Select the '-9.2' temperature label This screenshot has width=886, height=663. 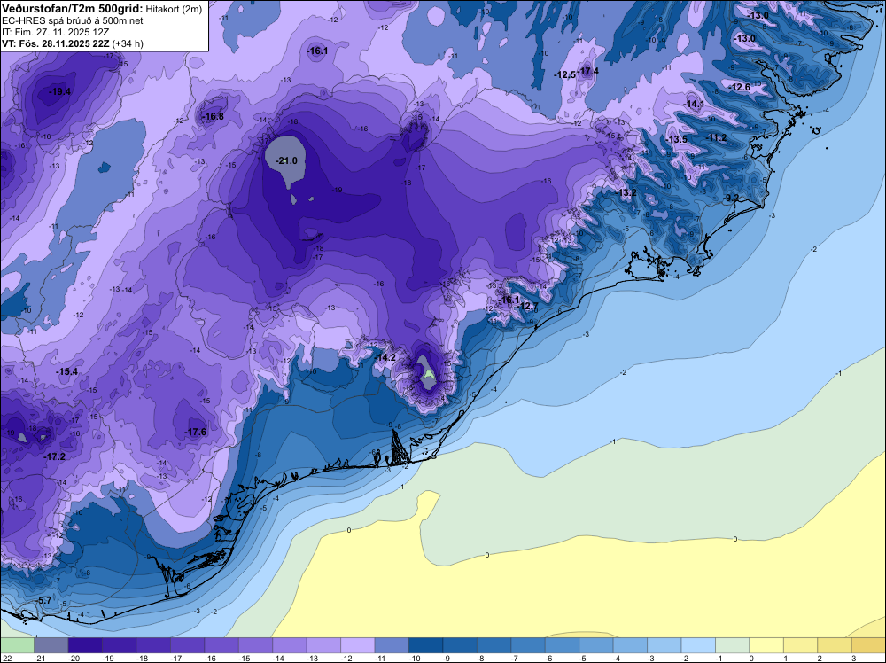[x=731, y=198]
